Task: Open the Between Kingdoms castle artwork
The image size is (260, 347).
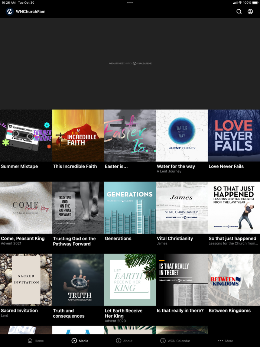Action: [x=234, y=280]
